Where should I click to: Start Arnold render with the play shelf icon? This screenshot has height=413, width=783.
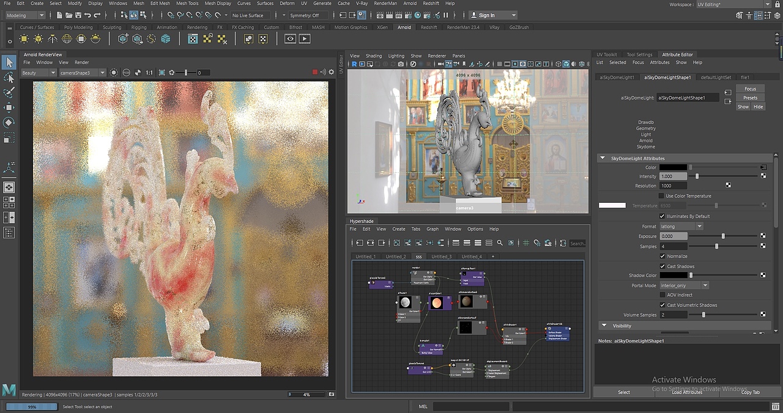304,38
